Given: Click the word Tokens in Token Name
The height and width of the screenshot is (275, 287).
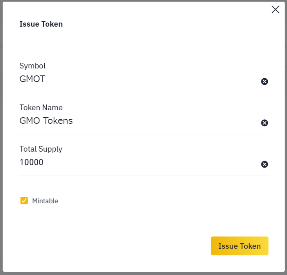Looking at the screenshot, I should coord(58,121).
